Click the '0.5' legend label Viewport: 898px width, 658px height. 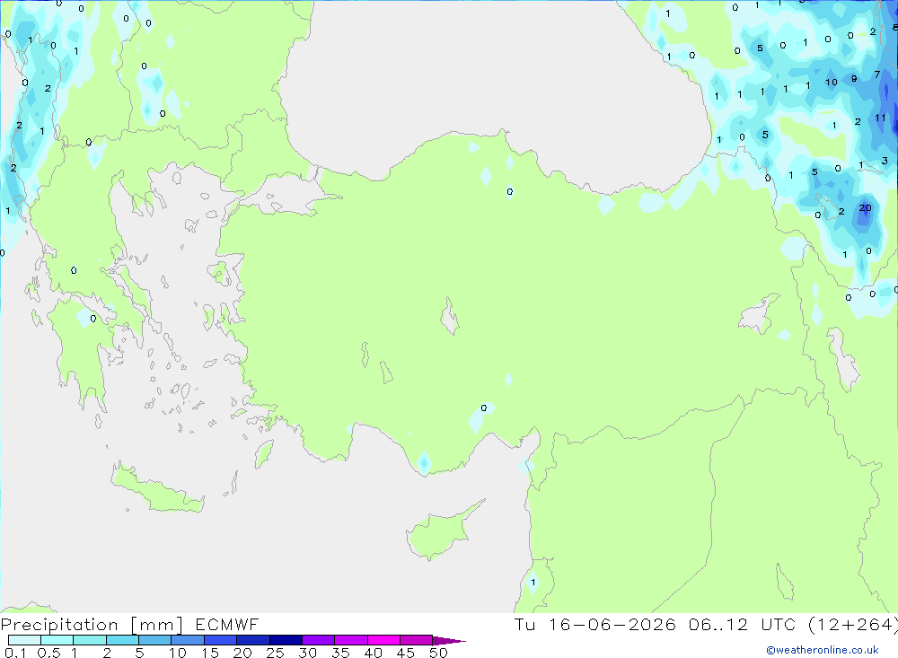[x=48, y=653]
